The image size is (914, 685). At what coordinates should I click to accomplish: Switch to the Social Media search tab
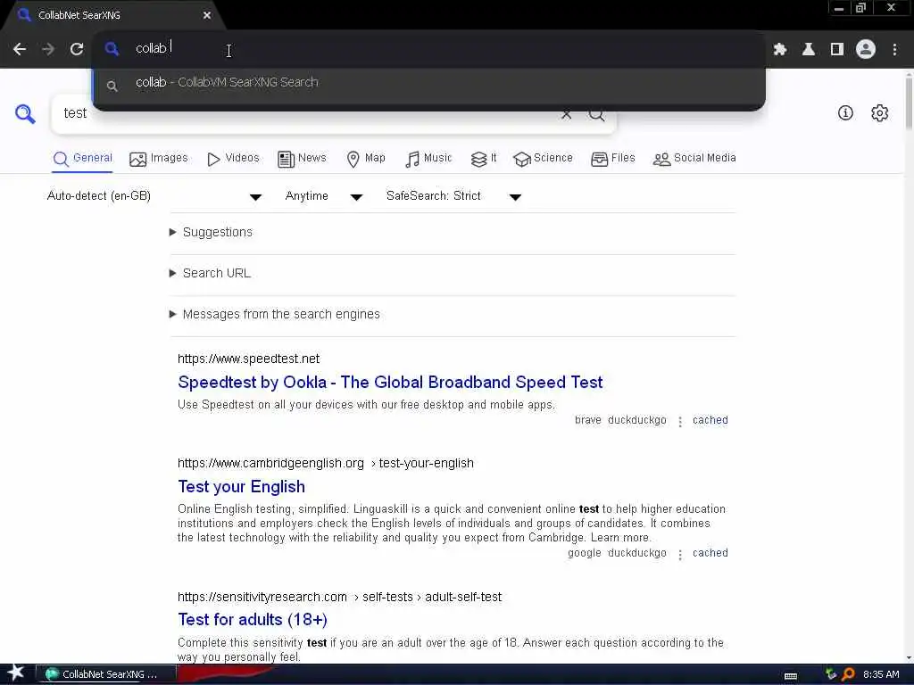(x=694, y=159)
